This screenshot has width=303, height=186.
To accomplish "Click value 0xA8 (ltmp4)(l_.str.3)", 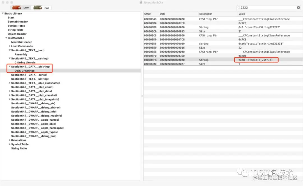I will click(x=256, y=60).
